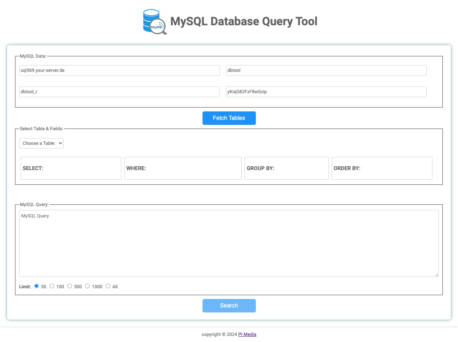Click the host field showing sql569.your-server.de

coord(120,70)
